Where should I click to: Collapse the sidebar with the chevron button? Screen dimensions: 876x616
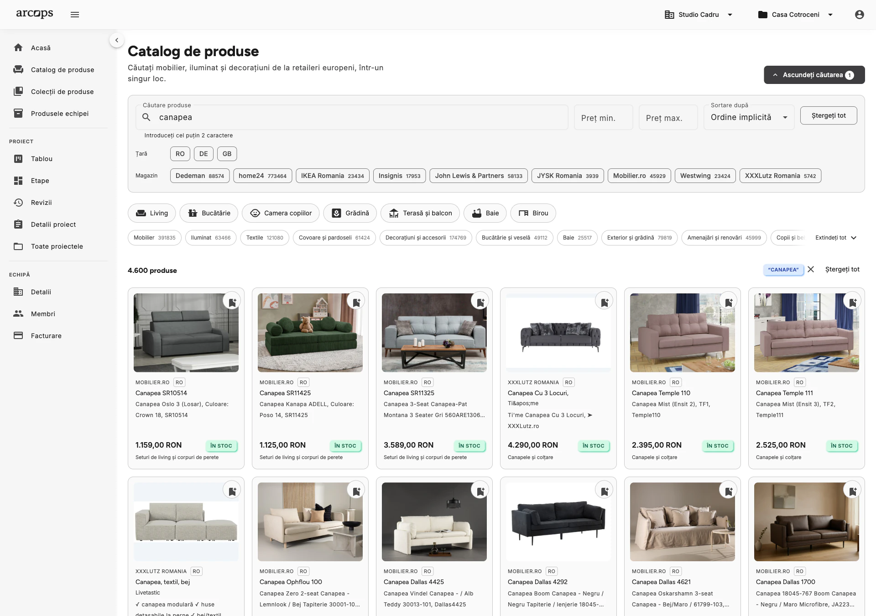pos(117,40)
